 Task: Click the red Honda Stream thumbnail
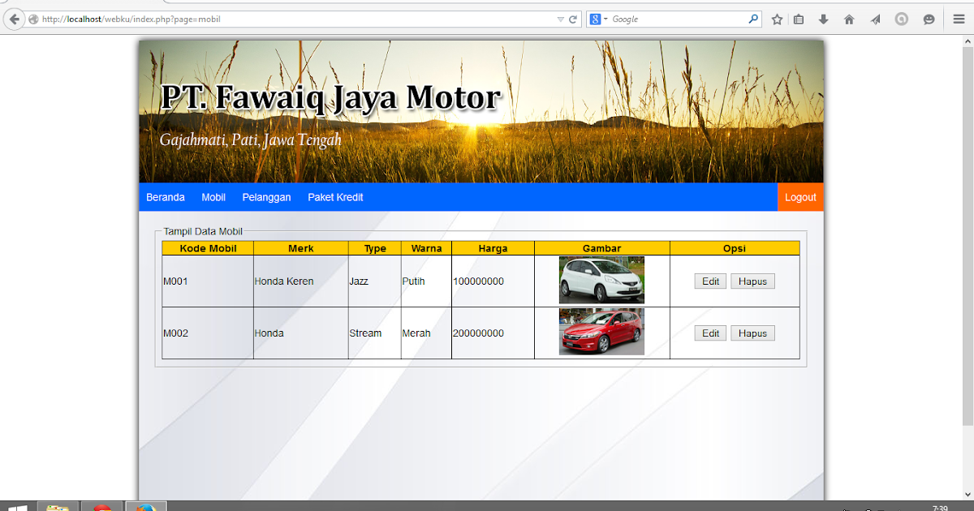click(x=601, y=332)
